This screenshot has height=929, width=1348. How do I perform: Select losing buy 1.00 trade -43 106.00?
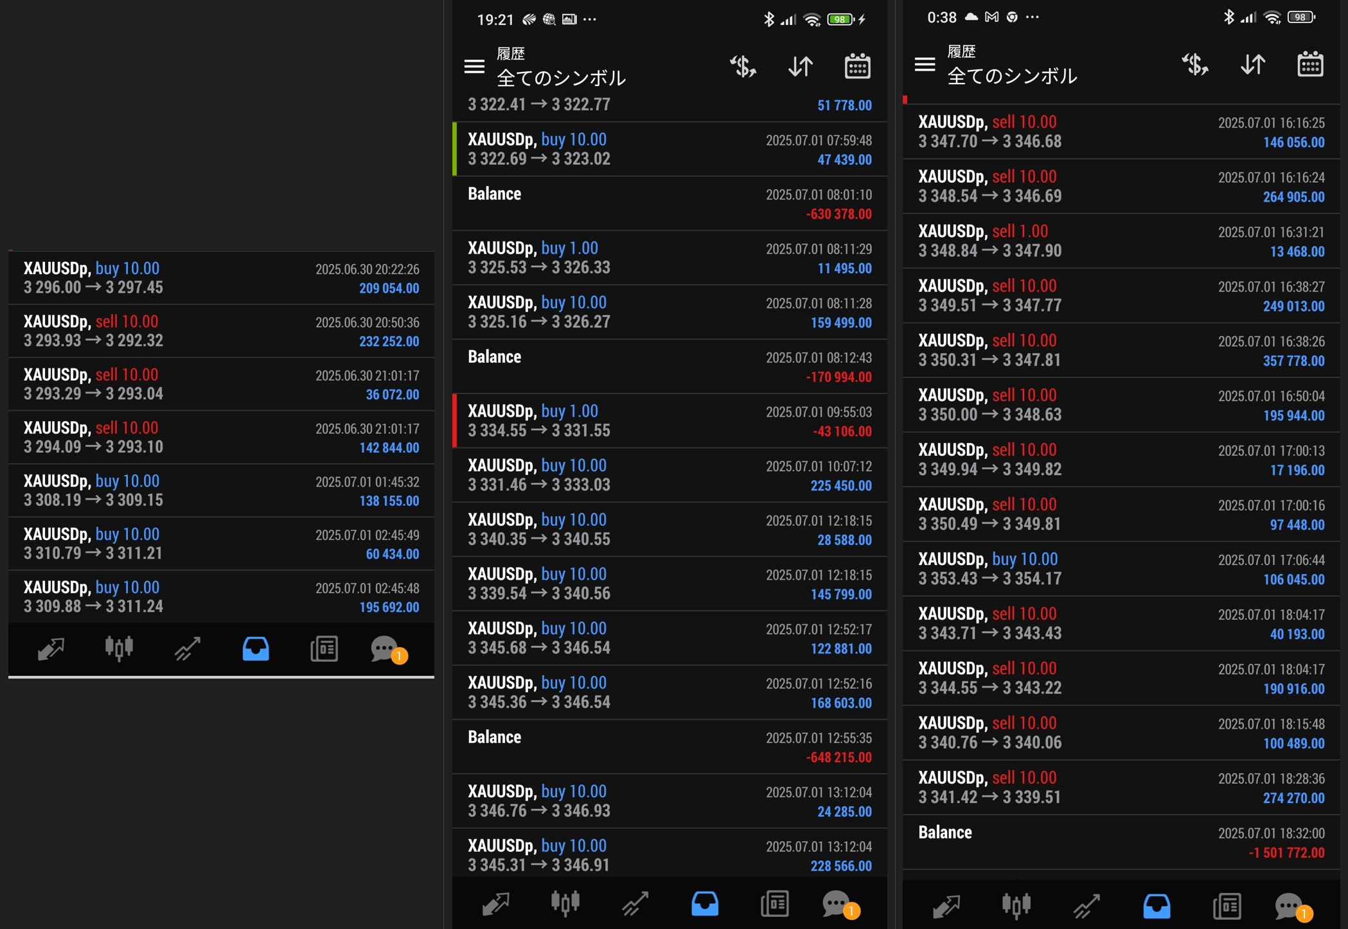669,421
